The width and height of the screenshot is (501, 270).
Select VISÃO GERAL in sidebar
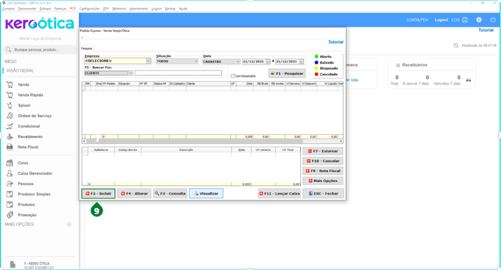20,71
